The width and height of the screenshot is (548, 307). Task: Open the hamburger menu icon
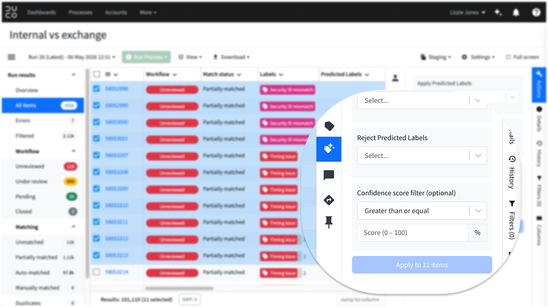(12, 57)
